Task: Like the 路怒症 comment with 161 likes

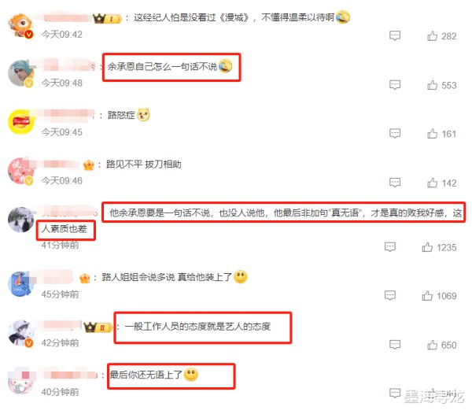Action: click(432, 133)
